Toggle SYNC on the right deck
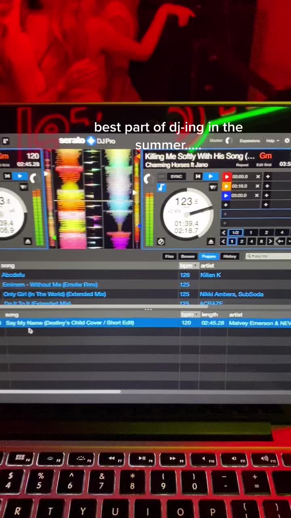This screenshot has width=291, height=518. point(176,176)
